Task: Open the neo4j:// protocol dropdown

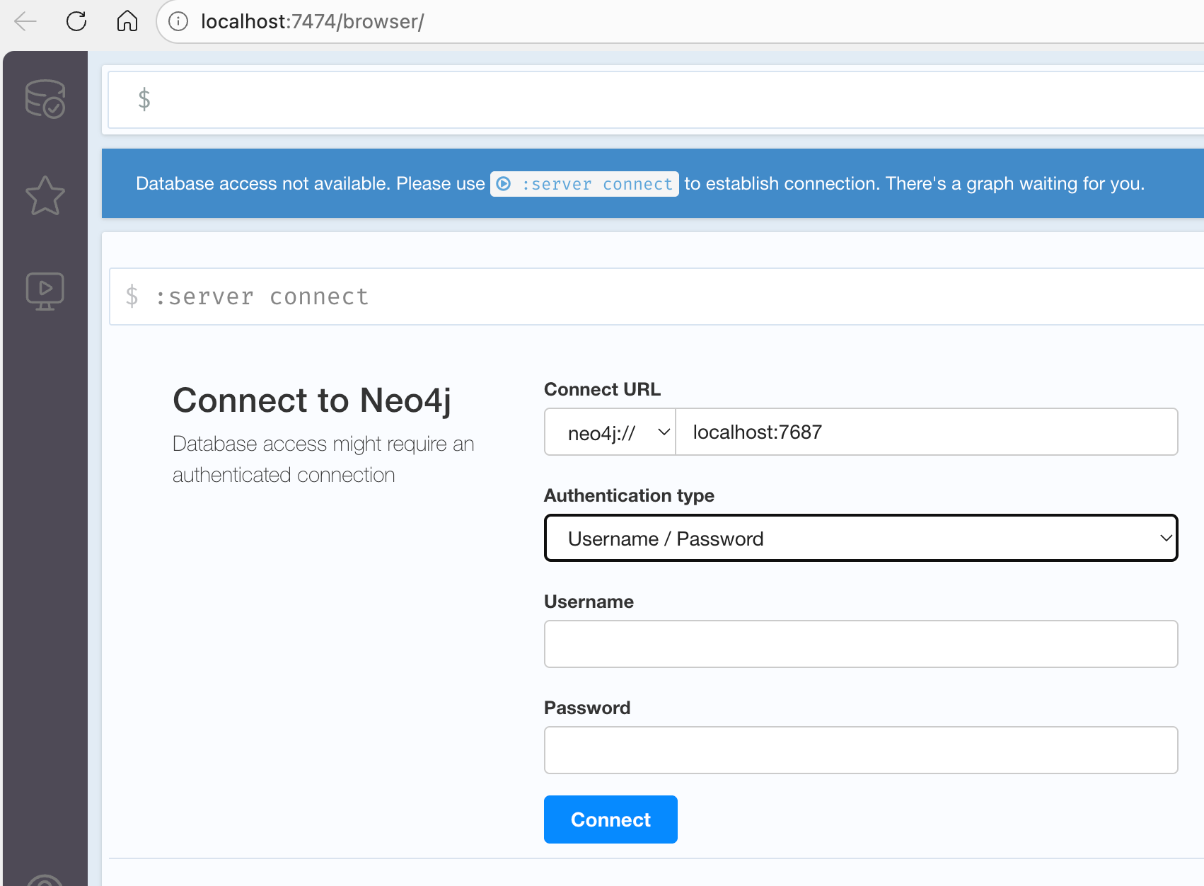Action: click(x=610, y=432)
